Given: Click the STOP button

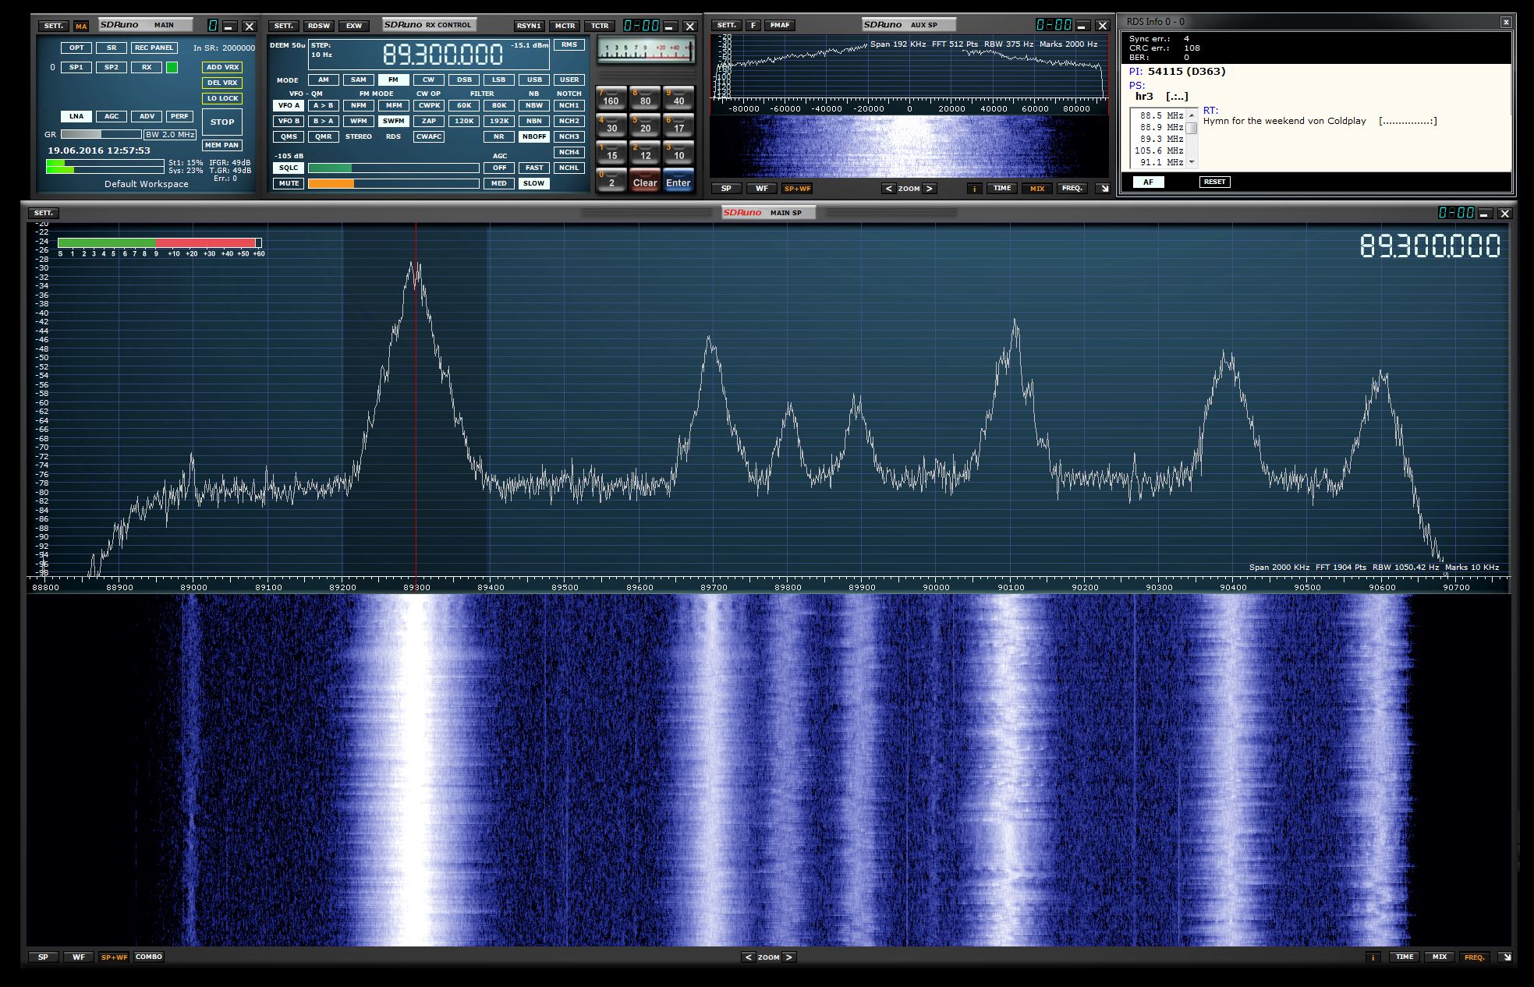Looking at the screenshot, I should point(222,122).
